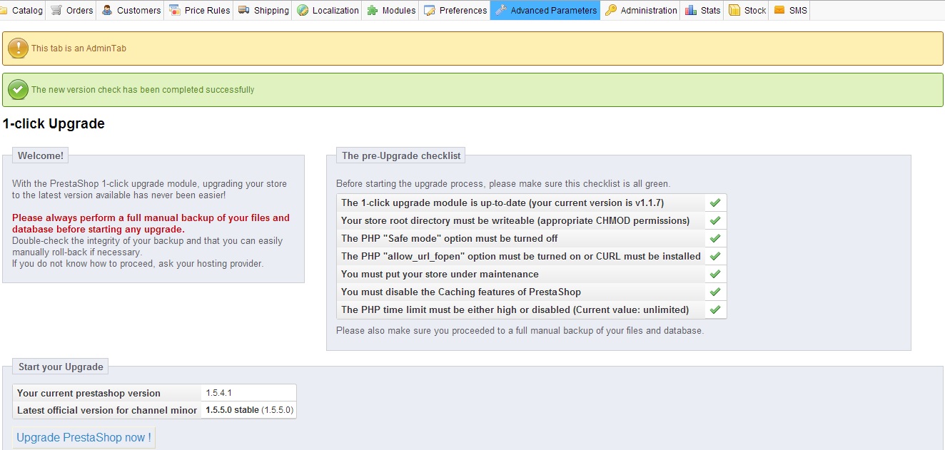Open the Administration tab
Image resolution: width=945 pixels, height=450 pixels.
[x=641, y=10]
